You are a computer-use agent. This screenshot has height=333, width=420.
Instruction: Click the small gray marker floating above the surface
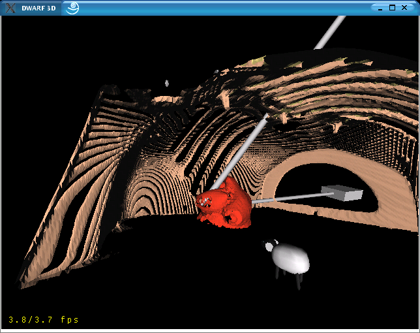(x=166, y=83)
